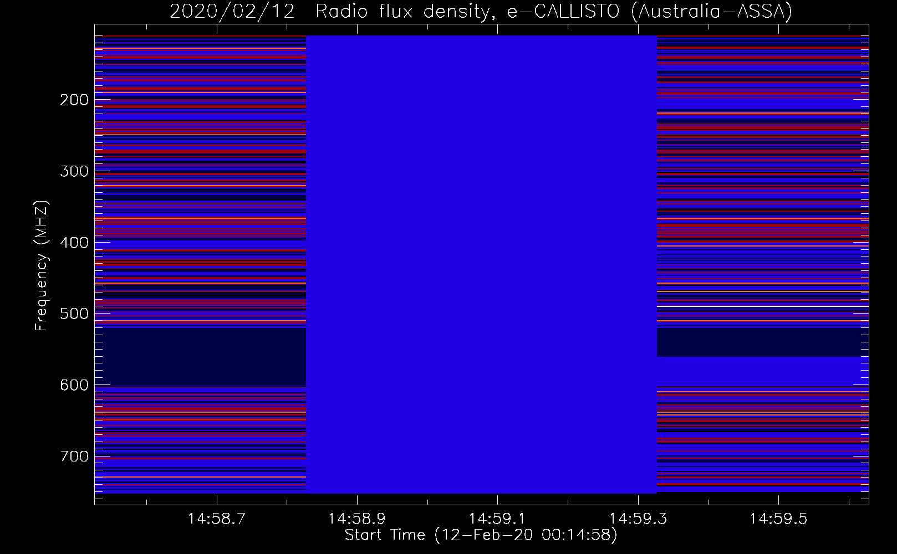Click the 600 frequency tick label
This screenshot has height=554, width=897.
[74, 385]
